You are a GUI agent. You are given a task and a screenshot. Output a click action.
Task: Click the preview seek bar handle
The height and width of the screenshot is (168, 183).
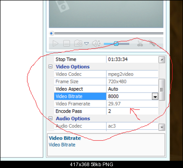coord(51,33)
